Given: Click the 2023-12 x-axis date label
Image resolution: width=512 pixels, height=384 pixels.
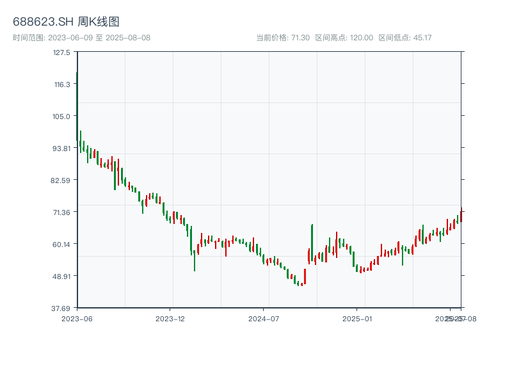Looking at the screenshot, I should 170,318.
